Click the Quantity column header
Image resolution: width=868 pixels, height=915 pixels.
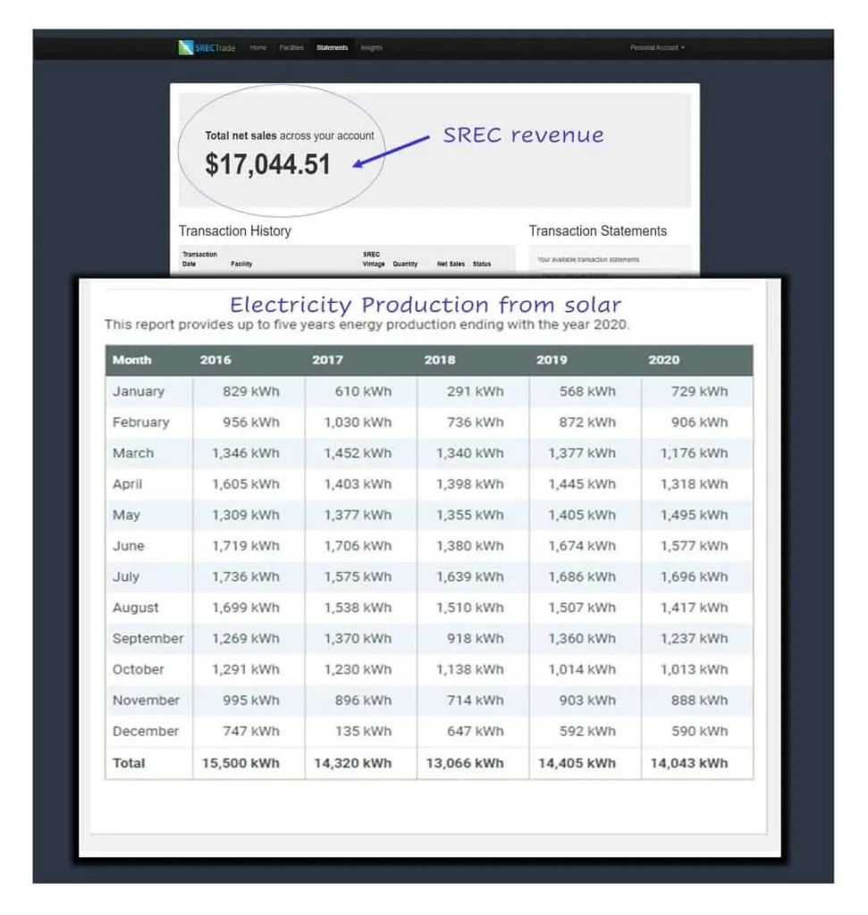(405, 264)
